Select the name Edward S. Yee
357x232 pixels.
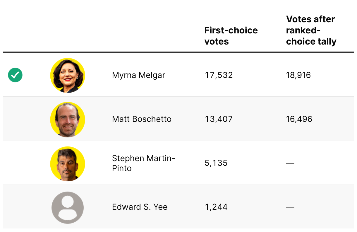pos(140,207)
